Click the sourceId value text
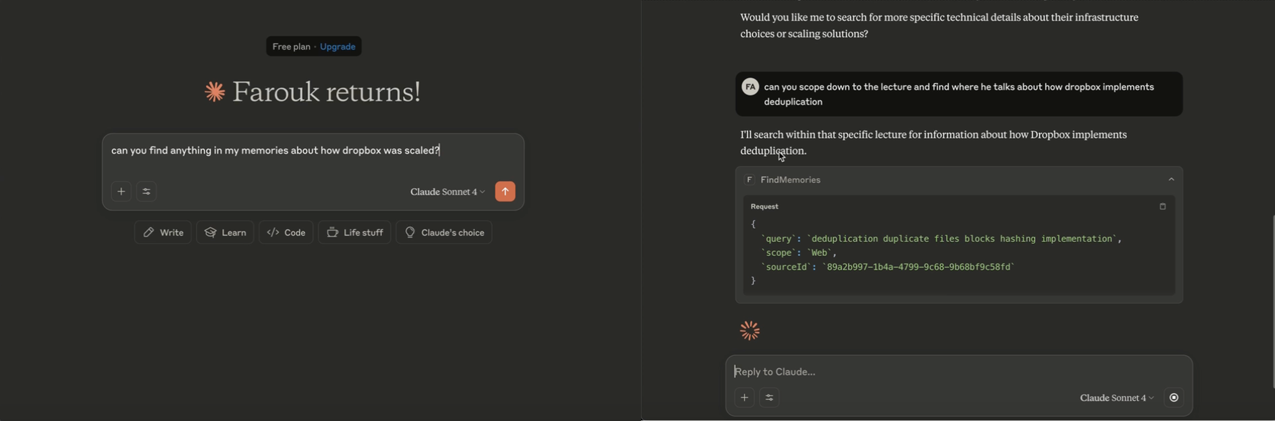Image resolution: width=1275 pixels, height=421 pixels. tap(918, 267)
